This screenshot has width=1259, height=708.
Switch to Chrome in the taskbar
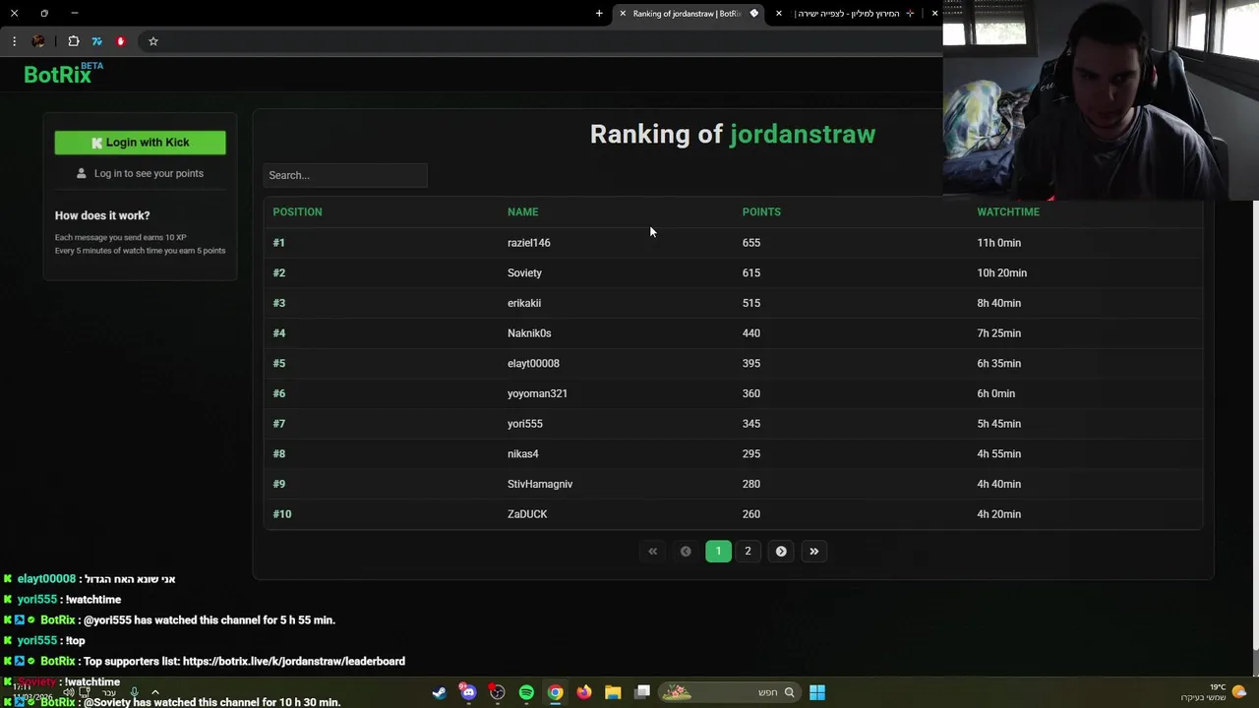555,692
